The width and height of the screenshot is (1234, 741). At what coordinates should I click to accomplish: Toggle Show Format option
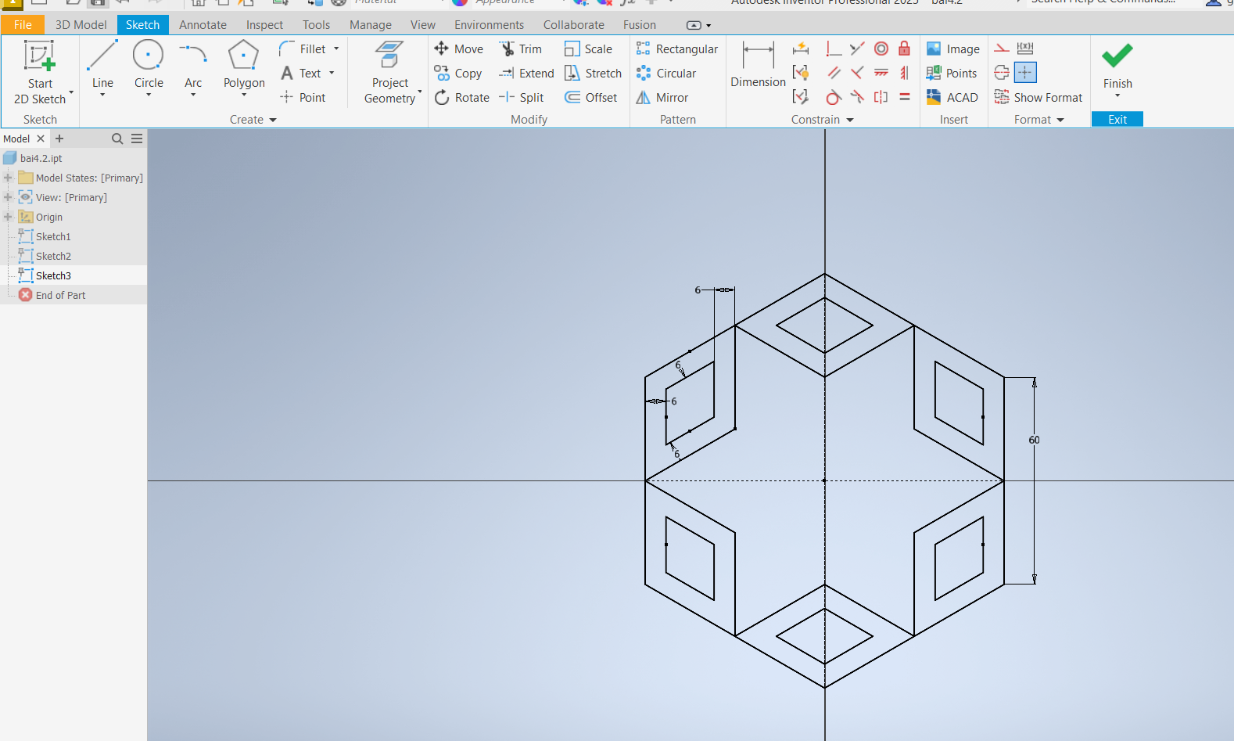tap(1038, 98)
